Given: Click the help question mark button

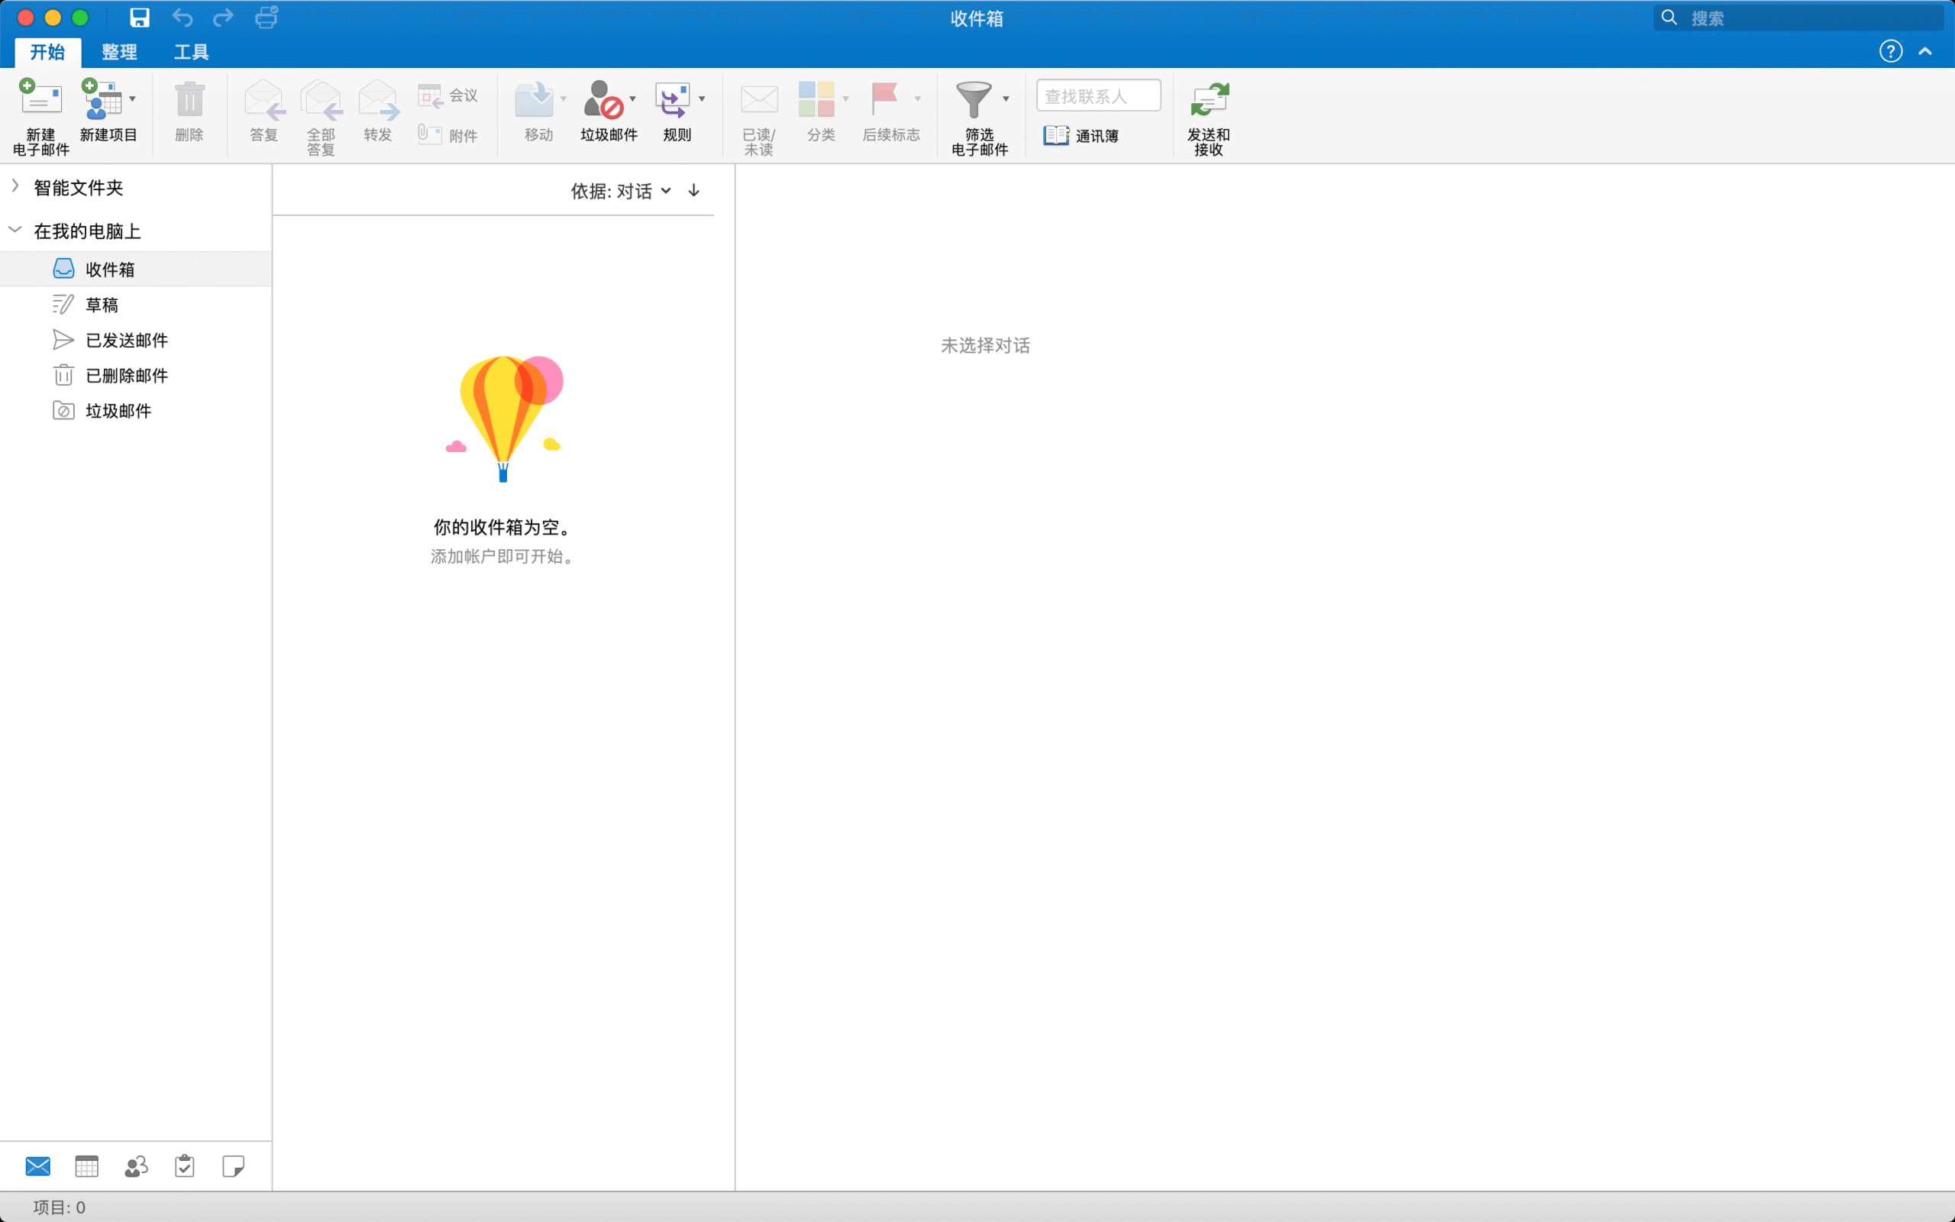Looking at the screenshot, I should tap(1889, 51).
